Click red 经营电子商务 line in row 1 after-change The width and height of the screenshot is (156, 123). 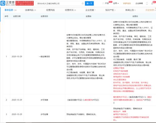click(x=119, y=68)
